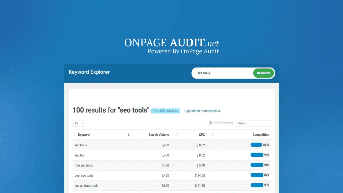Click sort arrows left of Search Volume
The width and height of the screenshot is (343, 193).
[129, 135]
